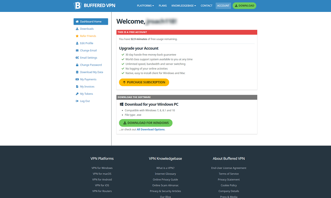The image size is (331, 198).
Task: Open VPN for iOS footer link
Action: tap(102, 185)
